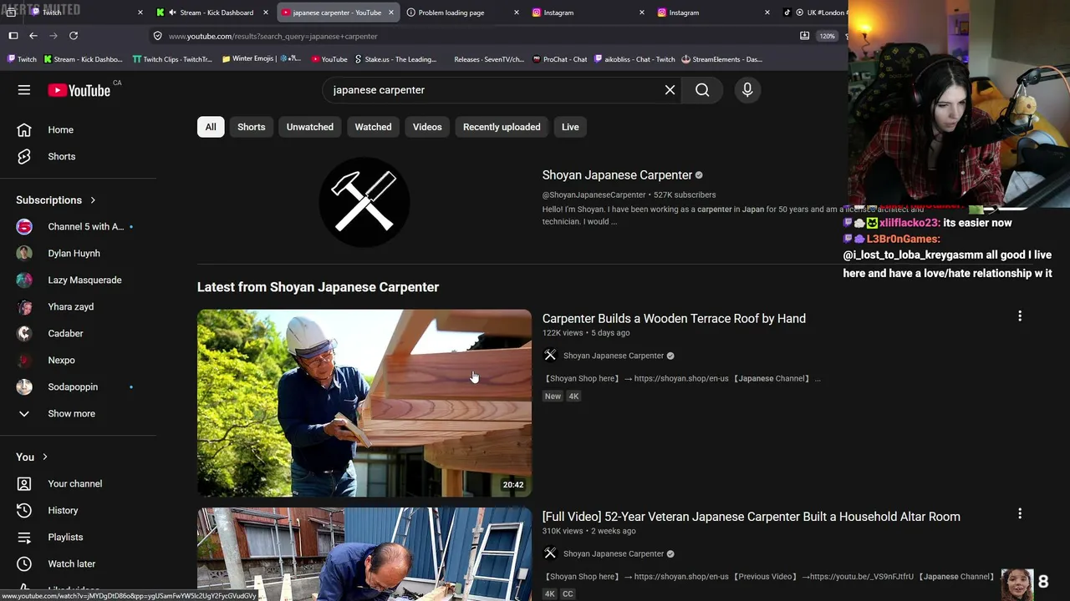Open the Shoyan Japanese Carpenter channel avatar
1070x601 pixels.
click(x=364, y=203)
